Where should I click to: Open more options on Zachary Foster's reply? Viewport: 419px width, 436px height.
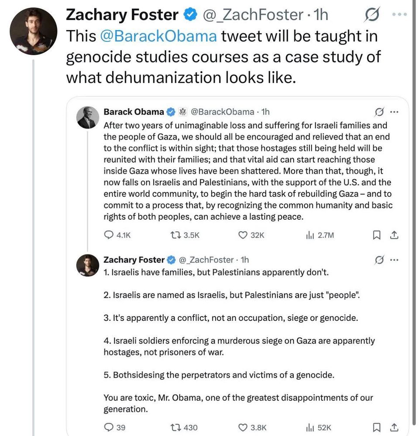[395, 260]
